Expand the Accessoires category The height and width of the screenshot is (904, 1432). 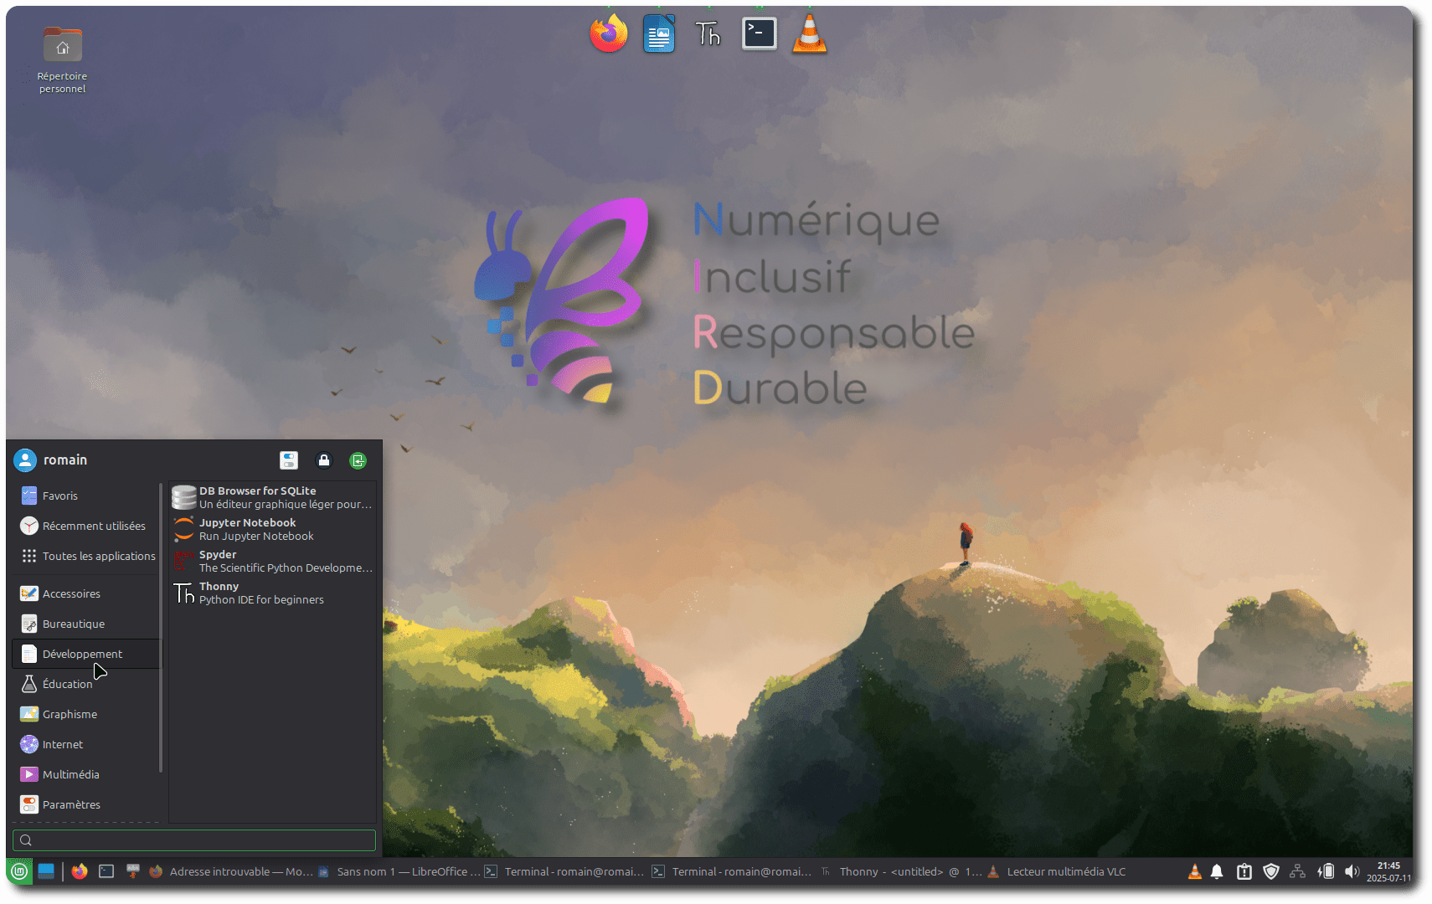coord(70,593)
